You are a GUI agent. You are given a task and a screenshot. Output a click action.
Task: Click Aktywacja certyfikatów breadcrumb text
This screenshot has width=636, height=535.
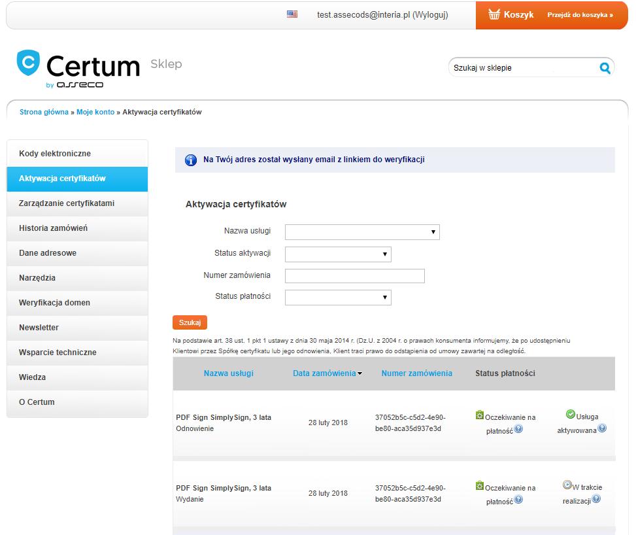(x=162, y=112)
